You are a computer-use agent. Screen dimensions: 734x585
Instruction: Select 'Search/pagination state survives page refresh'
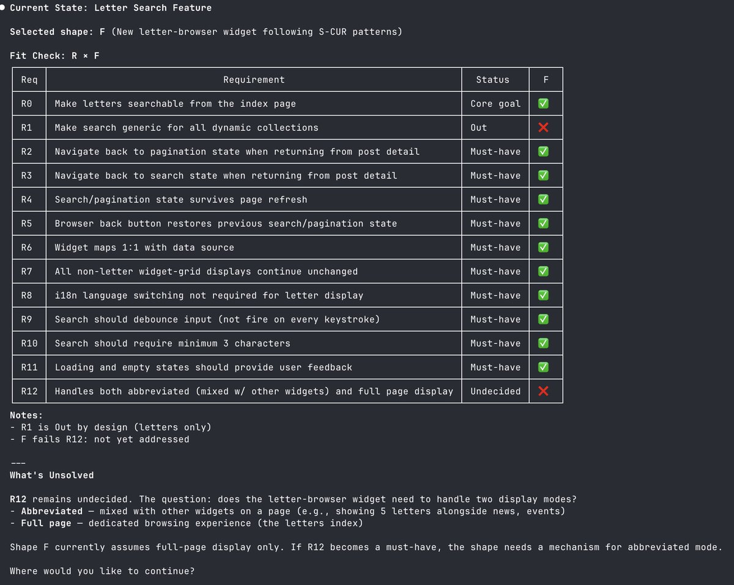pos(181,199)
